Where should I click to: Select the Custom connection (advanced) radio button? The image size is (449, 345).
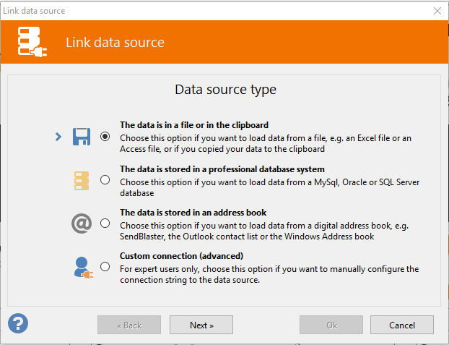(x=105, y=267)
